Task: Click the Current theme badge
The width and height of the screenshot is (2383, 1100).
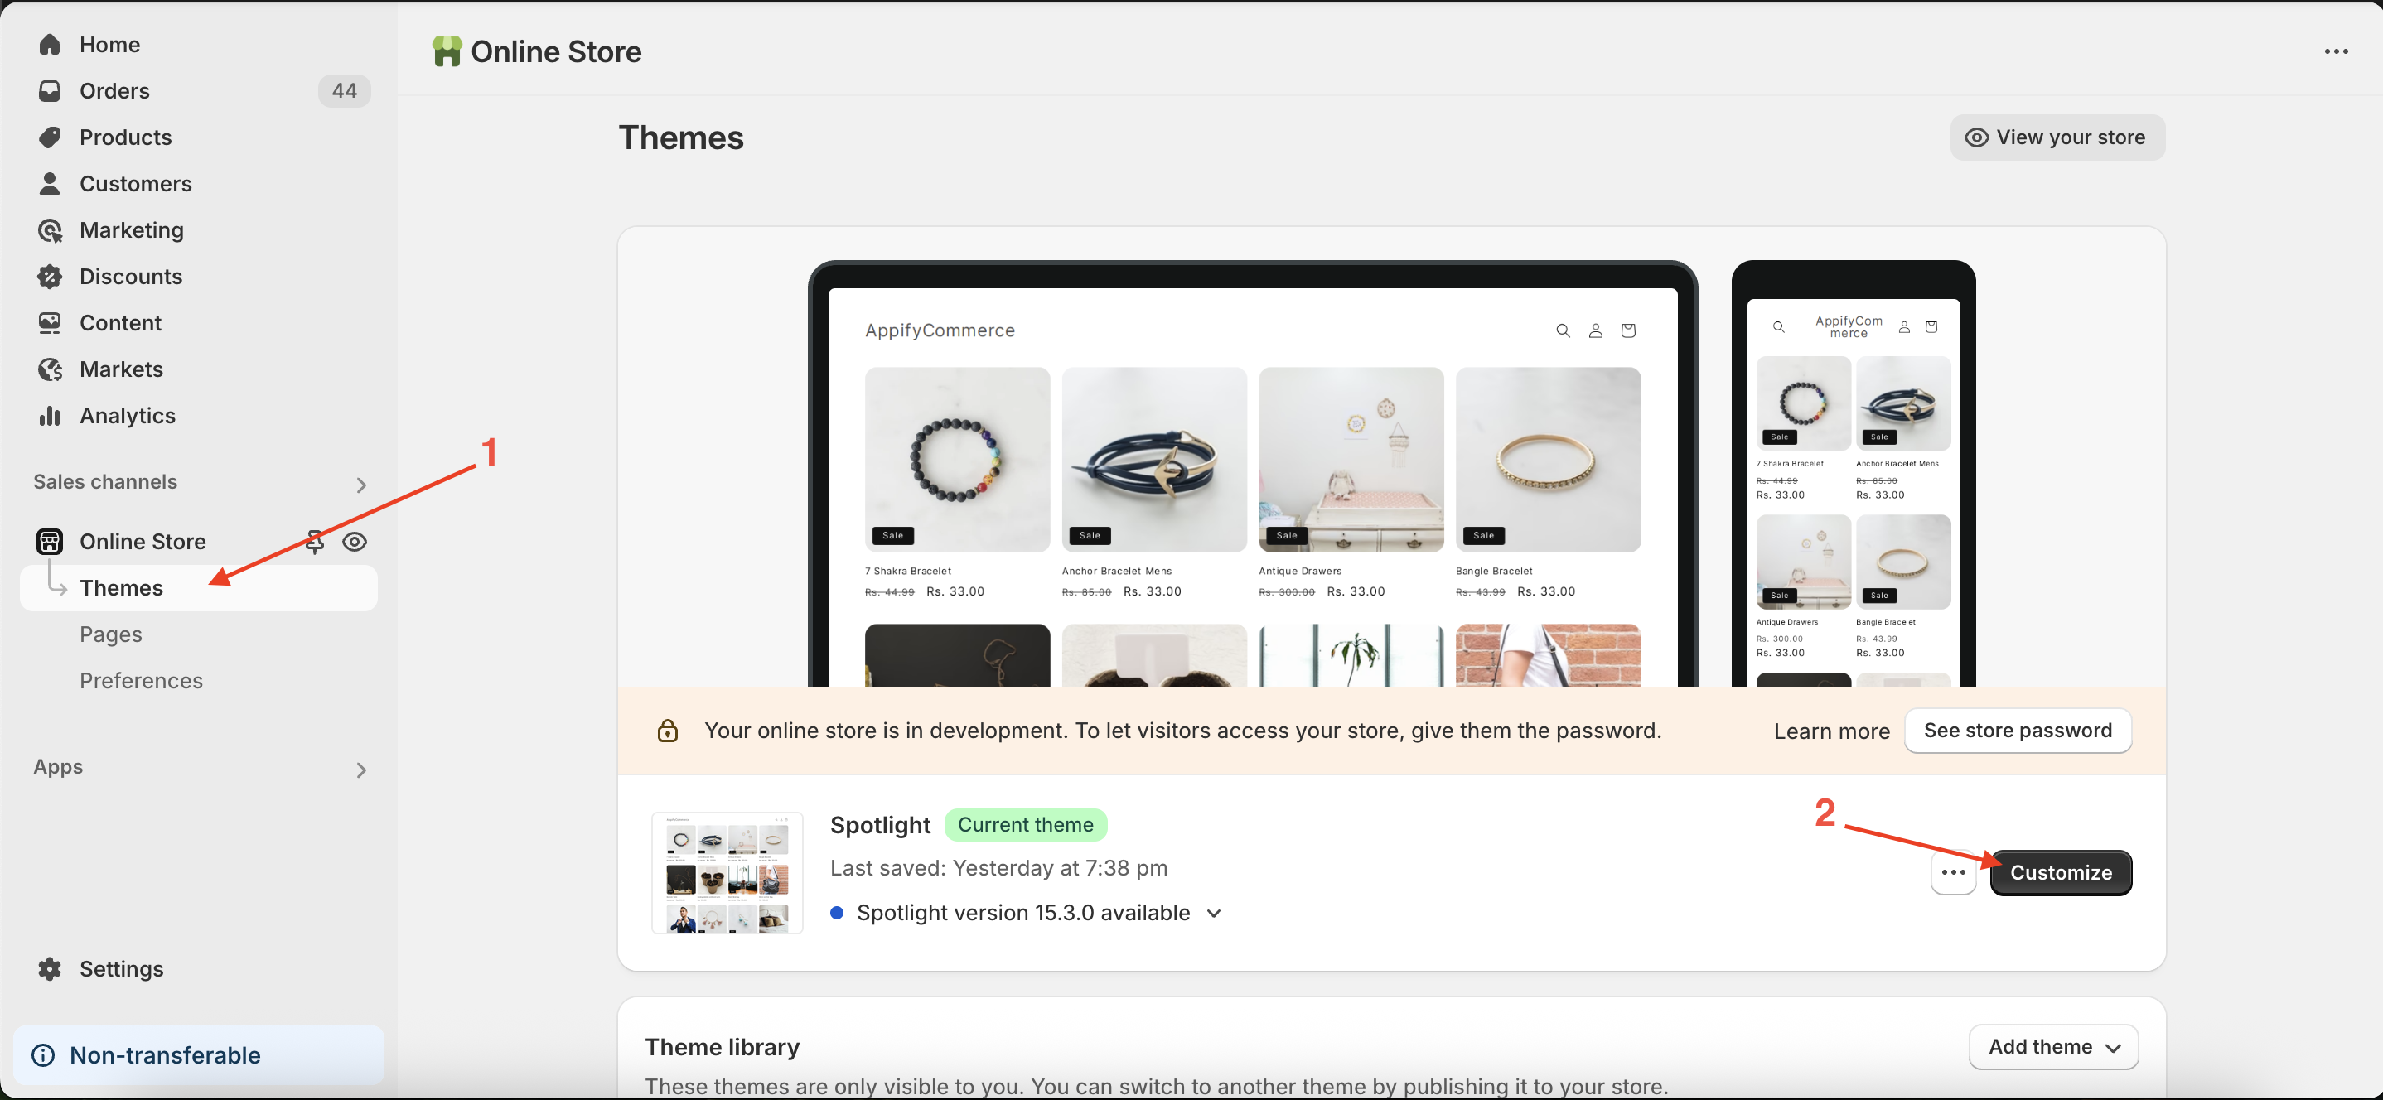Action: pyautogui.click(x=1025, y=824)
